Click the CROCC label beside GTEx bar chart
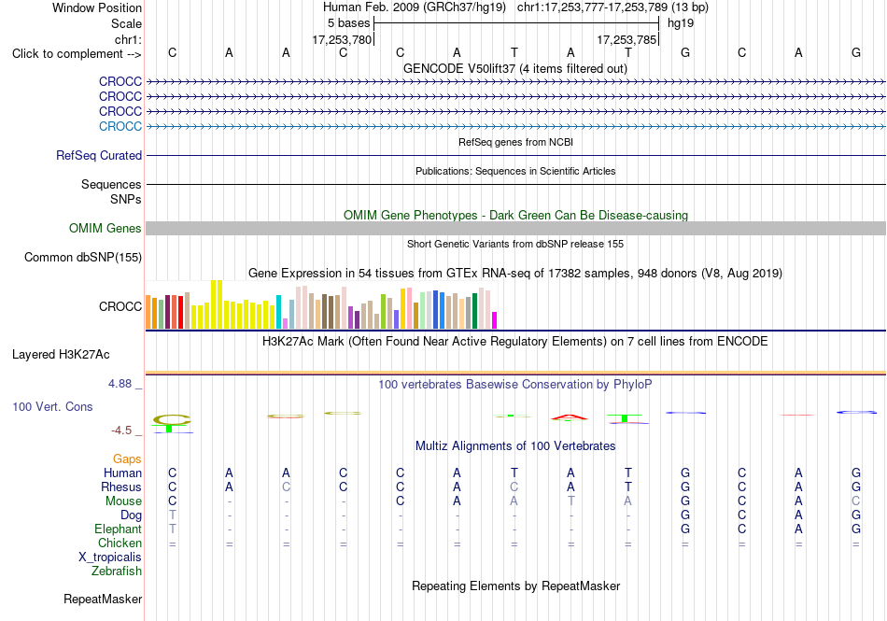Screen dimensions: 887x621 (120, 306)
